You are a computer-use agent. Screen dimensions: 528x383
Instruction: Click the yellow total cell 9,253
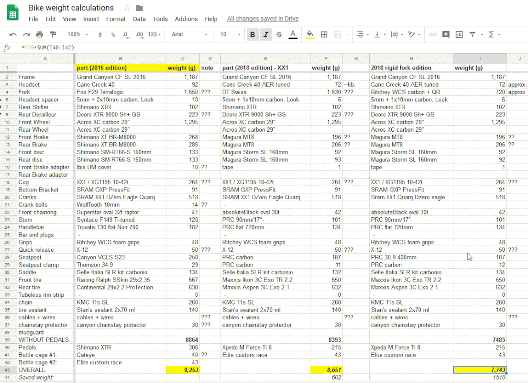click(183, 370)
